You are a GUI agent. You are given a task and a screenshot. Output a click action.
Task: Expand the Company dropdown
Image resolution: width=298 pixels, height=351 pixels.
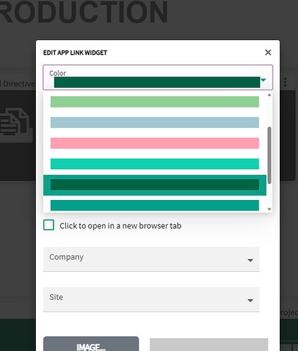(x=151, y=259)
